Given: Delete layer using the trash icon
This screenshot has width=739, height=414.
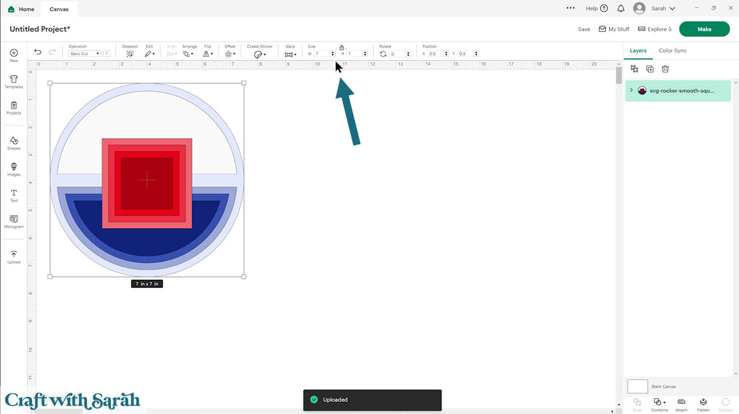Looking at the screenshot, I should (665, 69).
